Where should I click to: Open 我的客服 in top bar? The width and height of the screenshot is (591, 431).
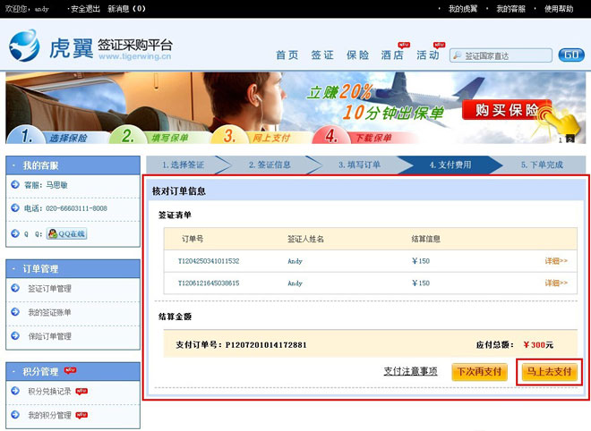click(510, 9)
